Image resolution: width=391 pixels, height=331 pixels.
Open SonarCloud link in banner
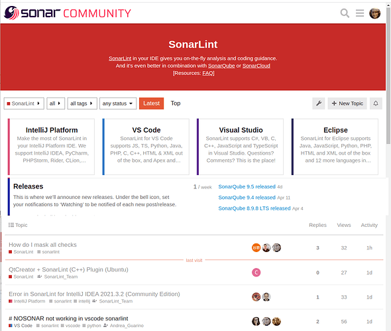[256, 66]
